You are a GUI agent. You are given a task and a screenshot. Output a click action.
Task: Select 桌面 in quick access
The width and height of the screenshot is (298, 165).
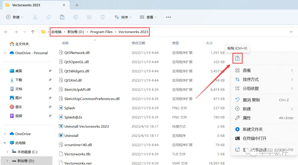click(16, 71)
